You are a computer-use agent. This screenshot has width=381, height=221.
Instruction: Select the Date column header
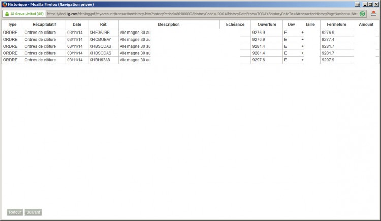click(x=77, y=24)
